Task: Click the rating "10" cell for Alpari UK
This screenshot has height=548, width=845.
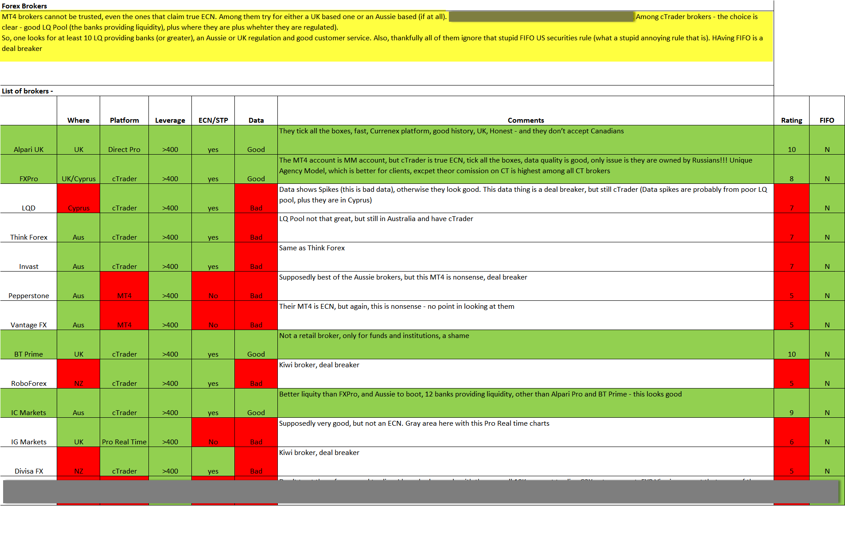Action: (792, 140)
